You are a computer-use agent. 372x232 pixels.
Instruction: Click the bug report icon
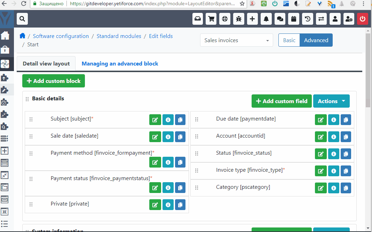239,19
